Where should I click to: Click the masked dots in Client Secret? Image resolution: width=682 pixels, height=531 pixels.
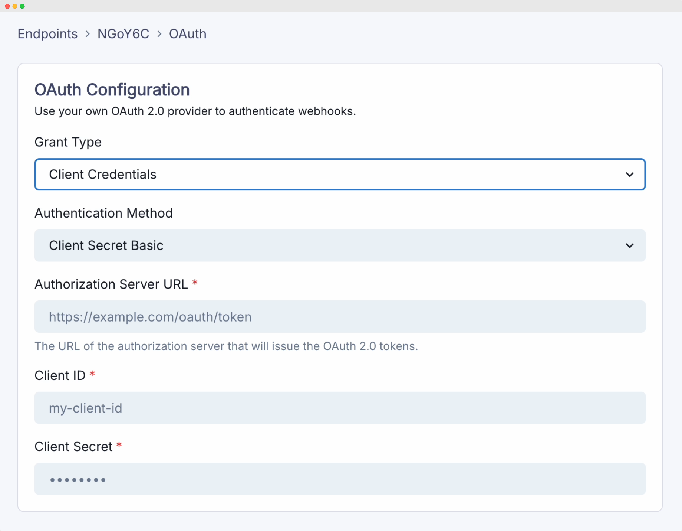tap(78, 479)
